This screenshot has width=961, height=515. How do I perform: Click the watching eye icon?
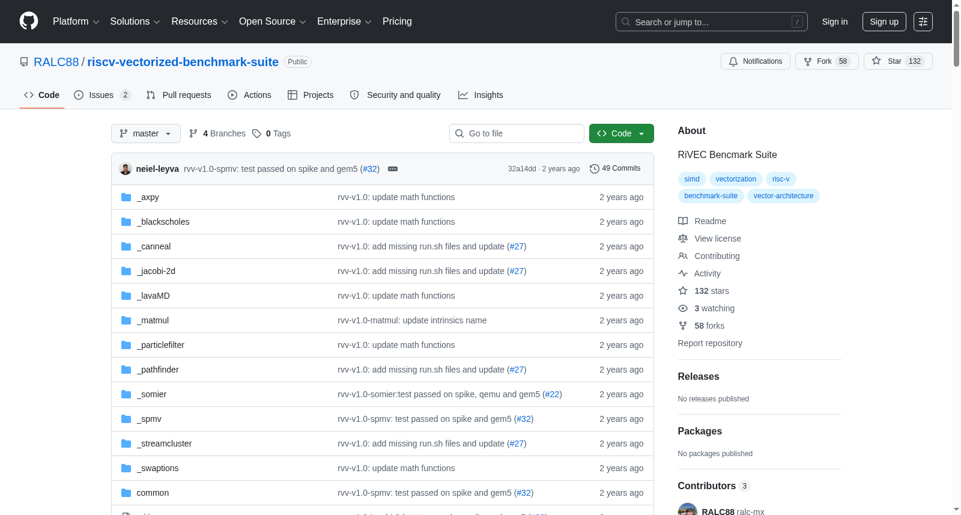pyautogui.click(x=683, y=308)
